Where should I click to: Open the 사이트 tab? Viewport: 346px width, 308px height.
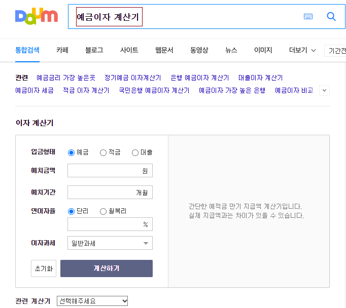click(129, 50)
